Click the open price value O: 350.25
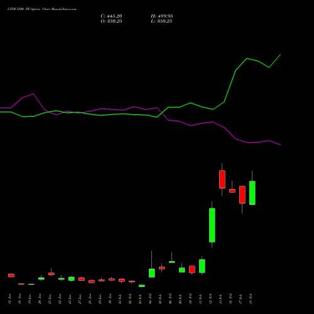The width and height of the screenshot is (314, 314). 111,21
